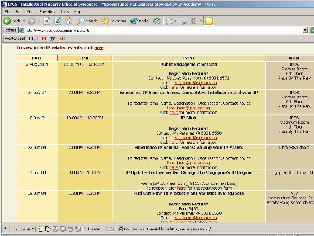The image size is (314, 236).
Task: Open the Media pane
Action: [139, 21]
